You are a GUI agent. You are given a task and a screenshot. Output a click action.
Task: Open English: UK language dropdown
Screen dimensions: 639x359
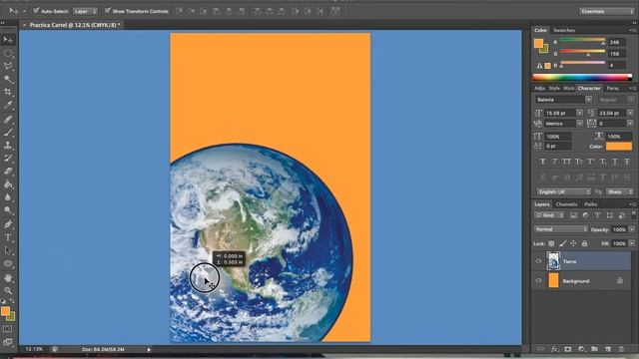[x=563, y=191]
